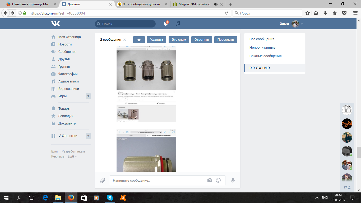
Task: Attach a file with paperclip icon
Action: pyautogui.click(x=103, y=180)
